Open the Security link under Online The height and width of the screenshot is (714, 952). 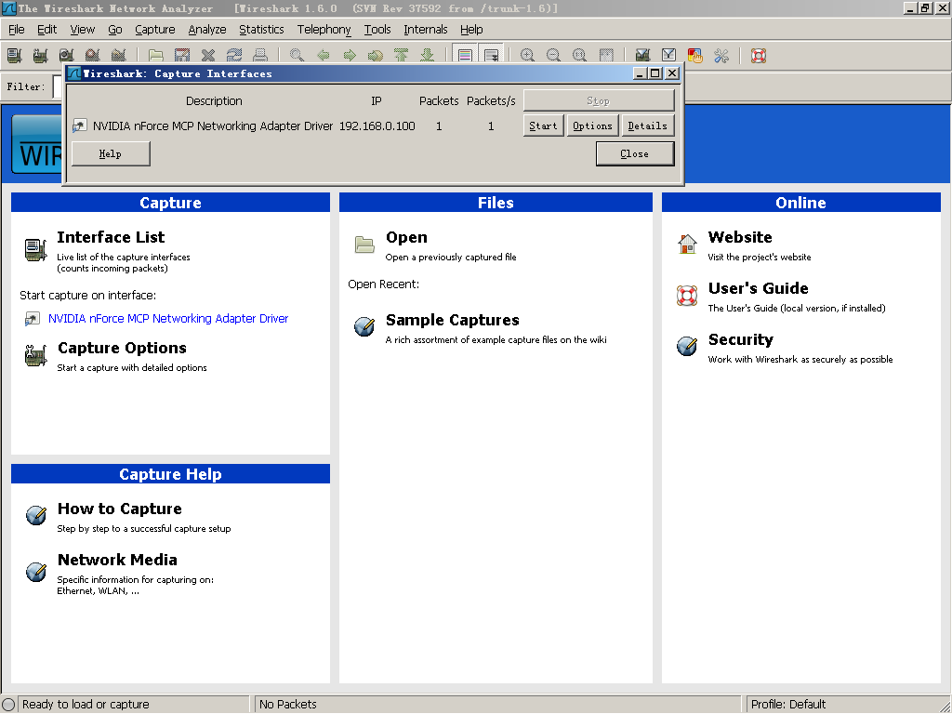(741, 339)
